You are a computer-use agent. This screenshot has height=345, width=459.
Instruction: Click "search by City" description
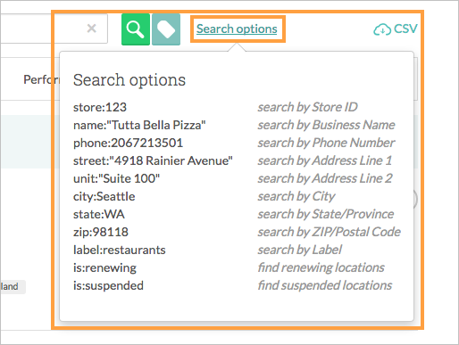click(x=296, y=196)
